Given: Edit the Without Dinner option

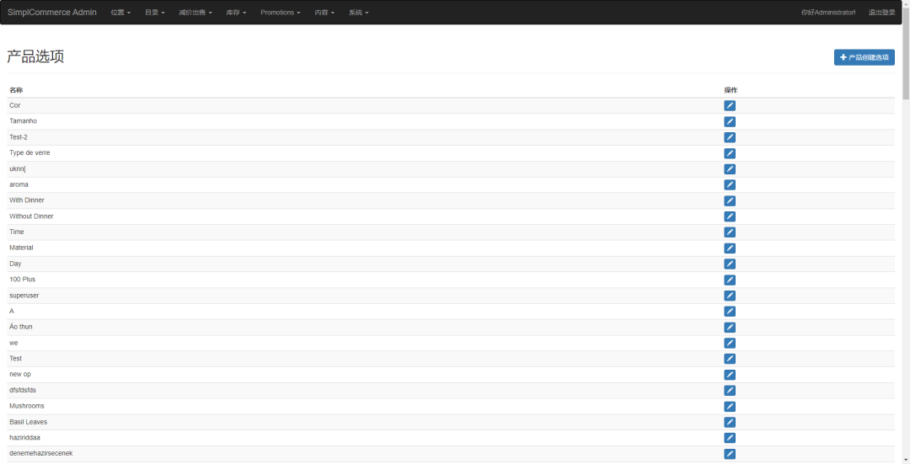Looking at the screenshot, I should [730, 216].
